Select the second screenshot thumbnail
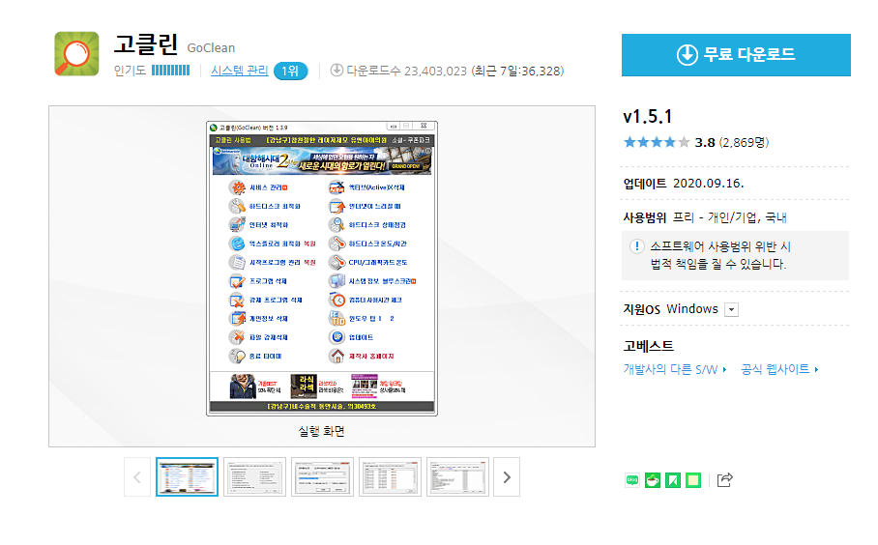Viewport: 878px width, 545px height. [x=254, y=476]
